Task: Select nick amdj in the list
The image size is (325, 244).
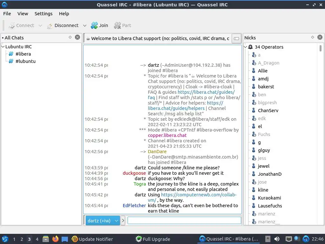Action: click(x=263, y=79)
